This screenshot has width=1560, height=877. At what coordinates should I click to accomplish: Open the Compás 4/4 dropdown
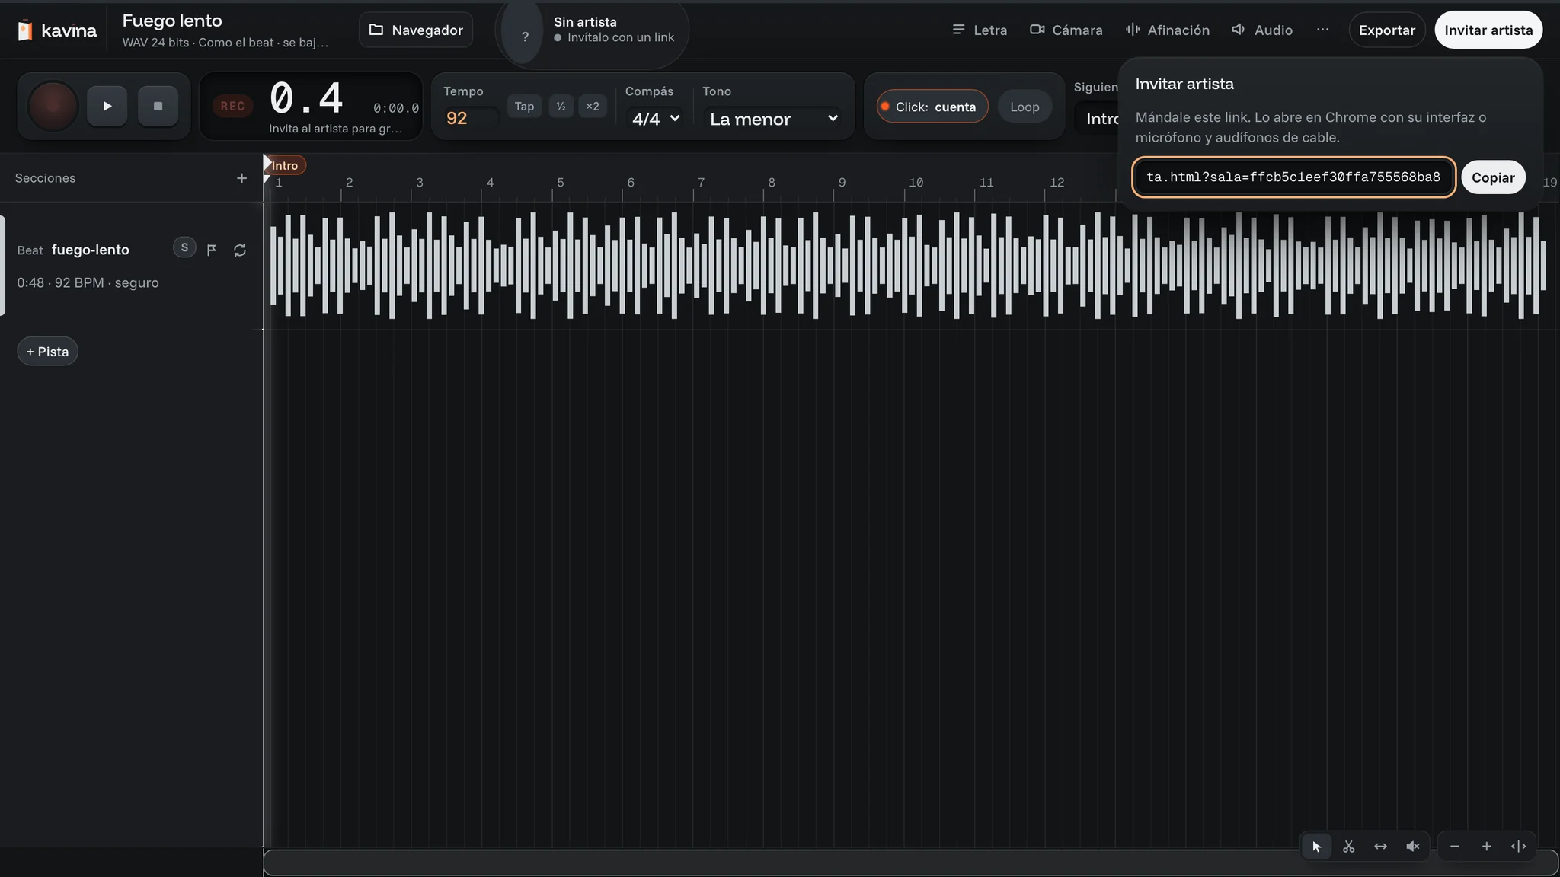coord(655,119)
